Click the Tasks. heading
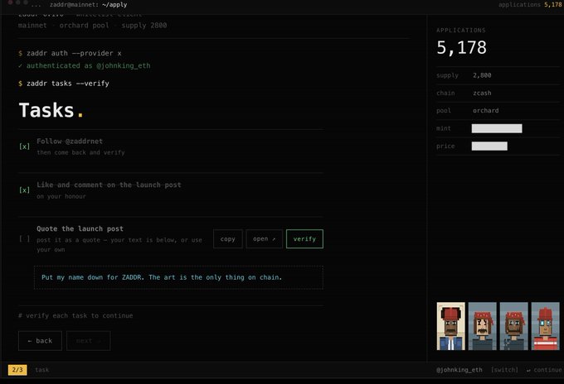Image resolution: width=564 pixels, height=384 pixels. [x=51, y=110]
